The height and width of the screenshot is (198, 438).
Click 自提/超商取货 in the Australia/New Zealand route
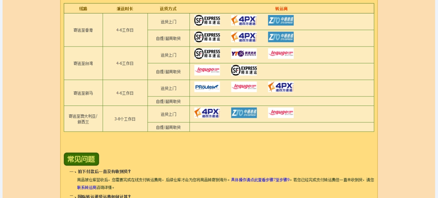pyautogui.click(x=169, y=127)
